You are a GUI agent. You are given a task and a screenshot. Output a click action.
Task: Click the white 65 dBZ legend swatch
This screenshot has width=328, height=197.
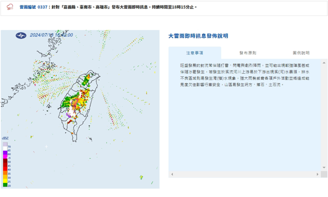coord(5,149)
